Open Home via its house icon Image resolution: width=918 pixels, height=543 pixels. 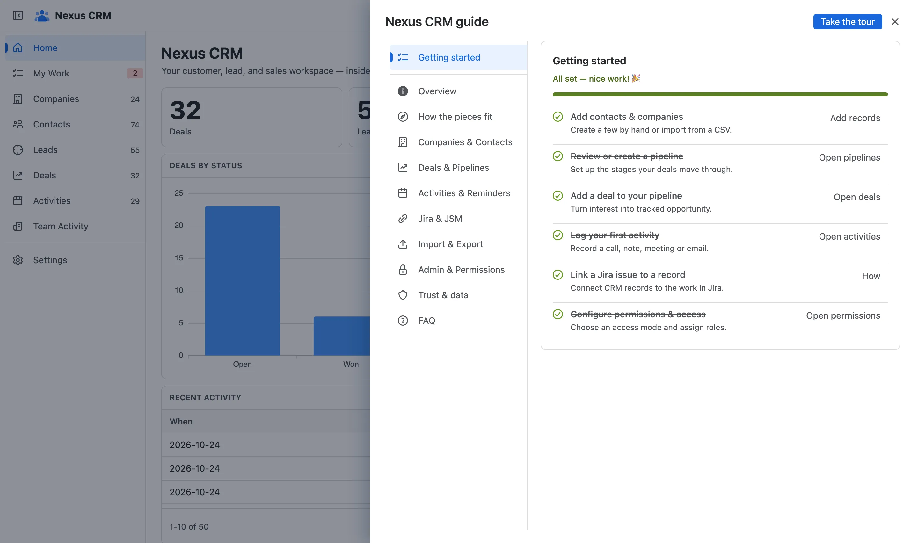(18, 47)
